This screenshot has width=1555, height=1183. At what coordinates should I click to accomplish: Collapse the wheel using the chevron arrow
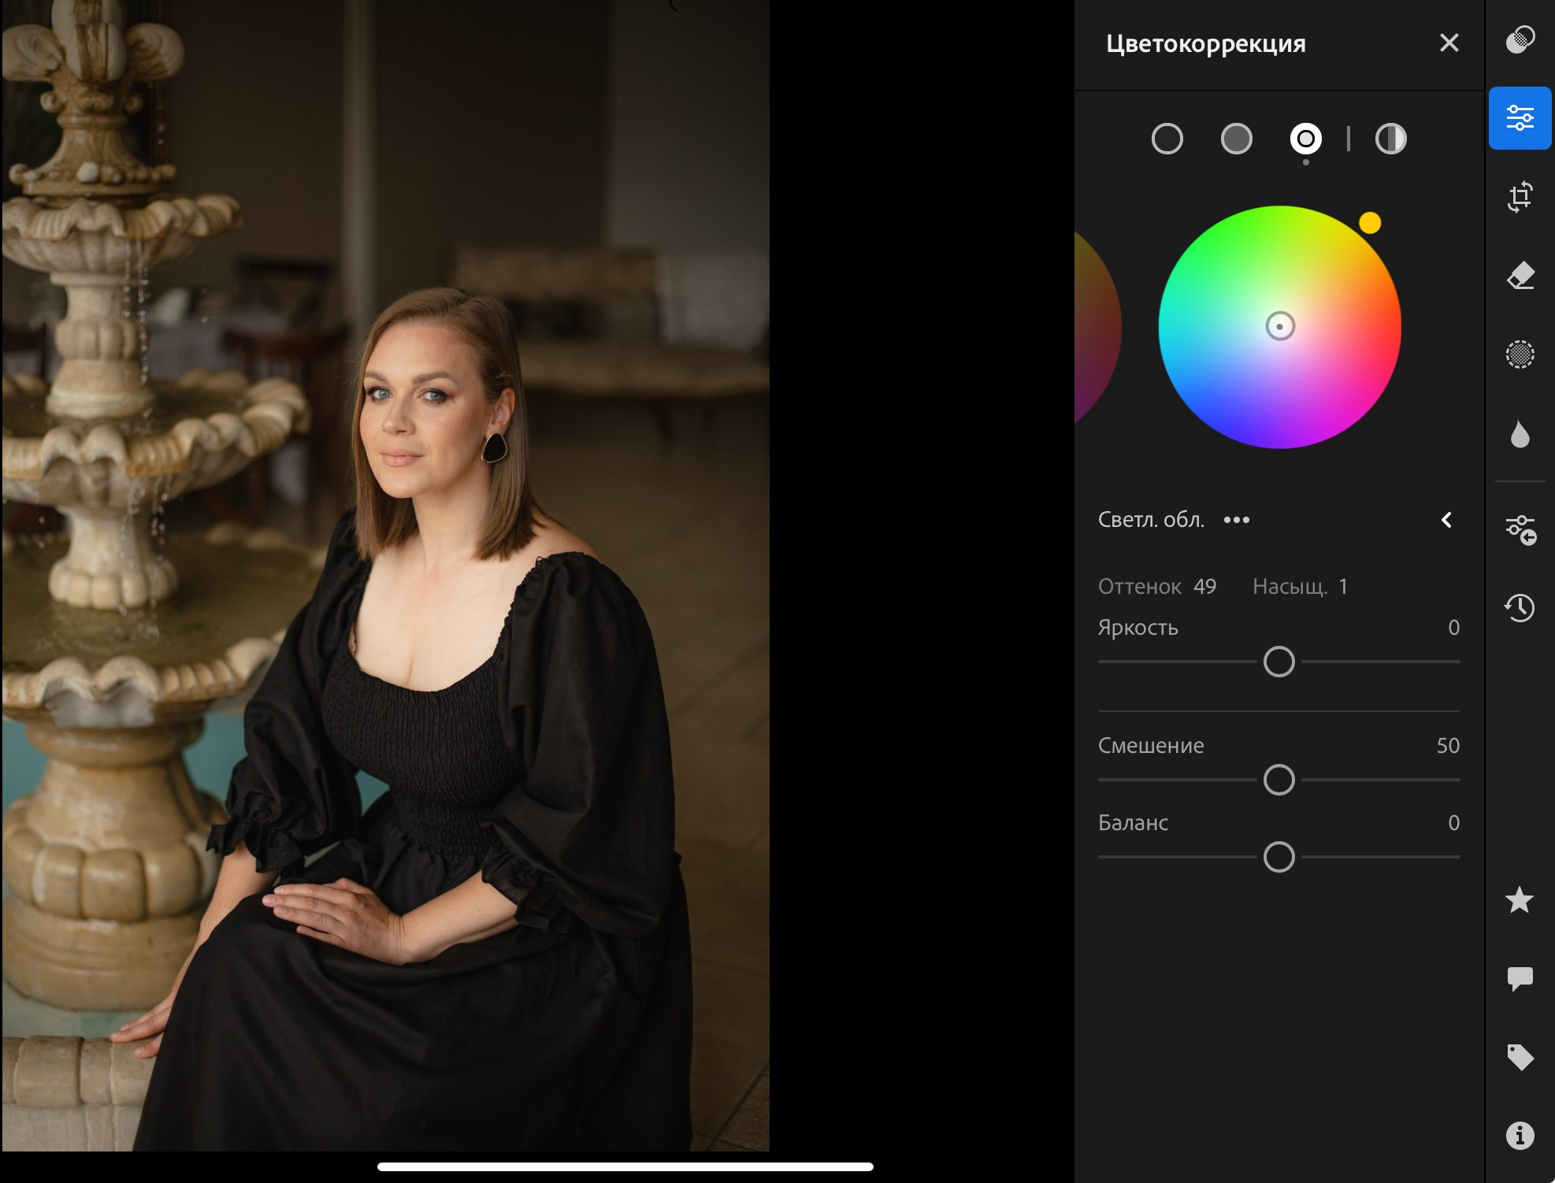[1446, 520]
